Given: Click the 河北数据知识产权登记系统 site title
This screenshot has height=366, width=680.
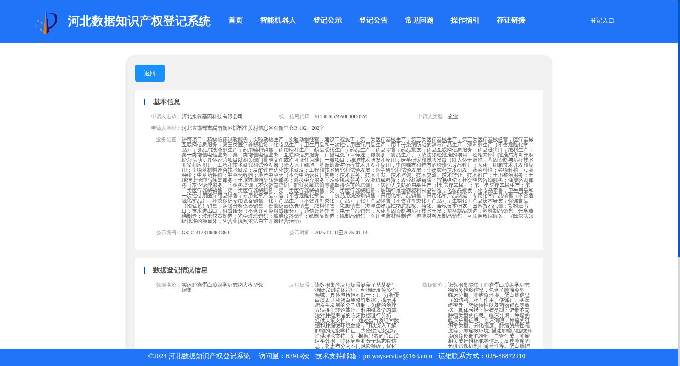Looking at the screenshot, I should coord(139,21).
